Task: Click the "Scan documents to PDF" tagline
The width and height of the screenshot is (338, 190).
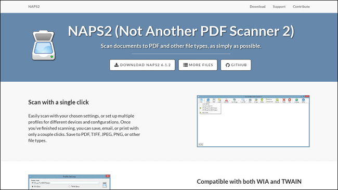Action: pos(181,46)
